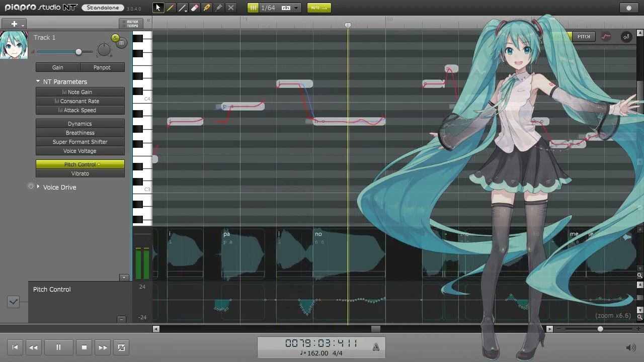Pause playback
This screenshot has height=362, width=644.
(58, 347)
